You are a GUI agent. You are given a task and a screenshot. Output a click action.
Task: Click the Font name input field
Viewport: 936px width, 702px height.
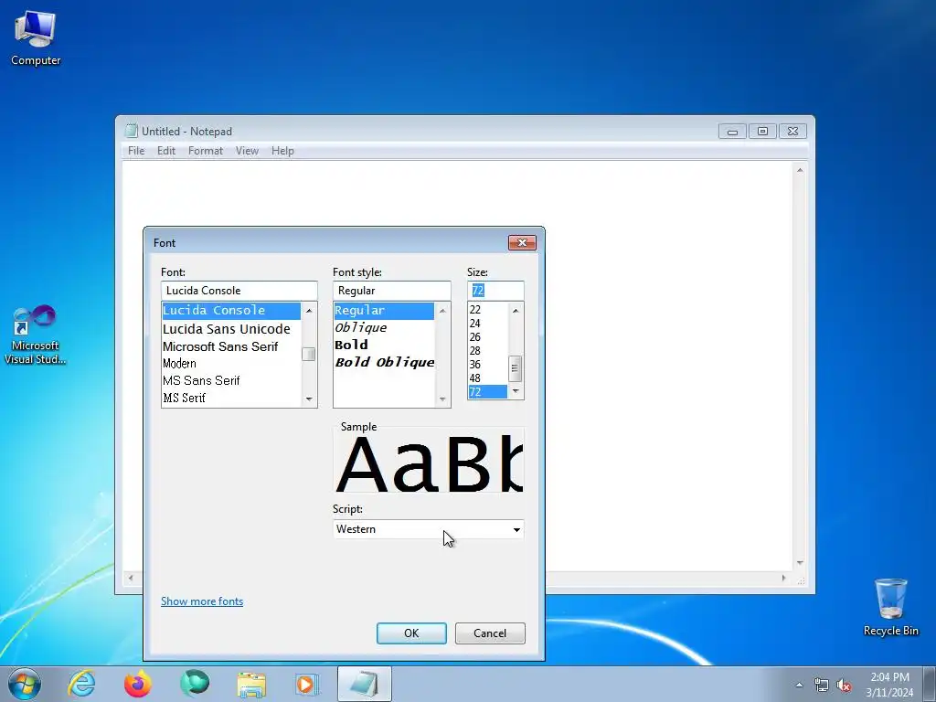click(x=239, y=291)
